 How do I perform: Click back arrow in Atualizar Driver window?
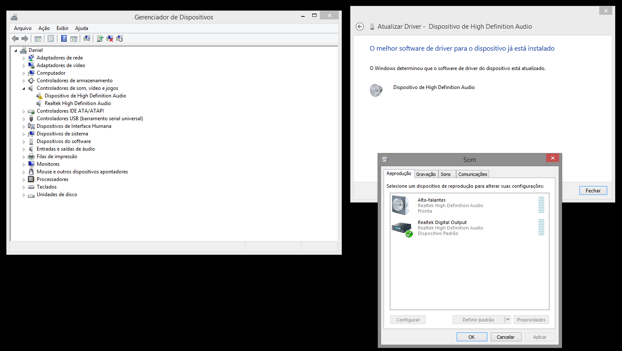click(x=360, y=27)
